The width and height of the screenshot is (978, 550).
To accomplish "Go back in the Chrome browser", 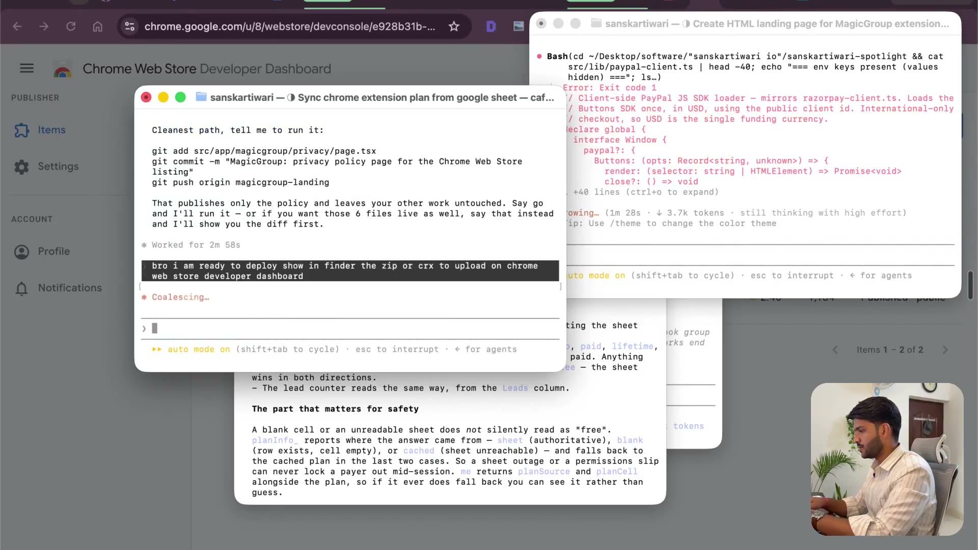I will (x=17, y=26).
